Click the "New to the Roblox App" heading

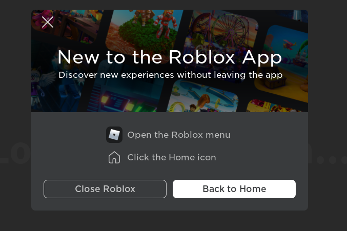click(x=170, y=57)
